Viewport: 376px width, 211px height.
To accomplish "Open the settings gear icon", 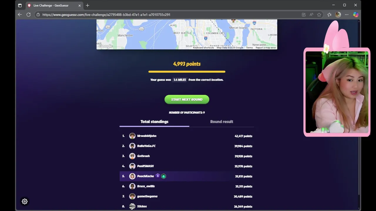I will [x=25, y=201].
